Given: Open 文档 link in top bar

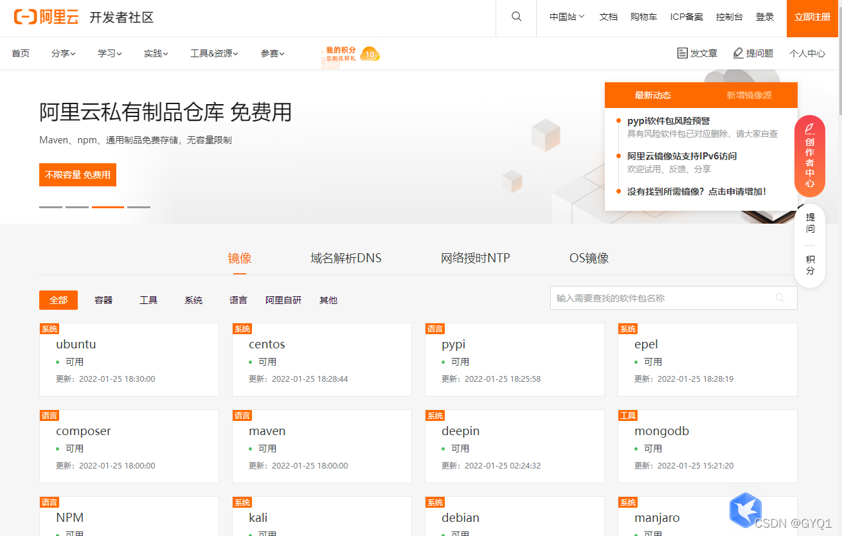Looking at the screenshot, I should [608, 17].
